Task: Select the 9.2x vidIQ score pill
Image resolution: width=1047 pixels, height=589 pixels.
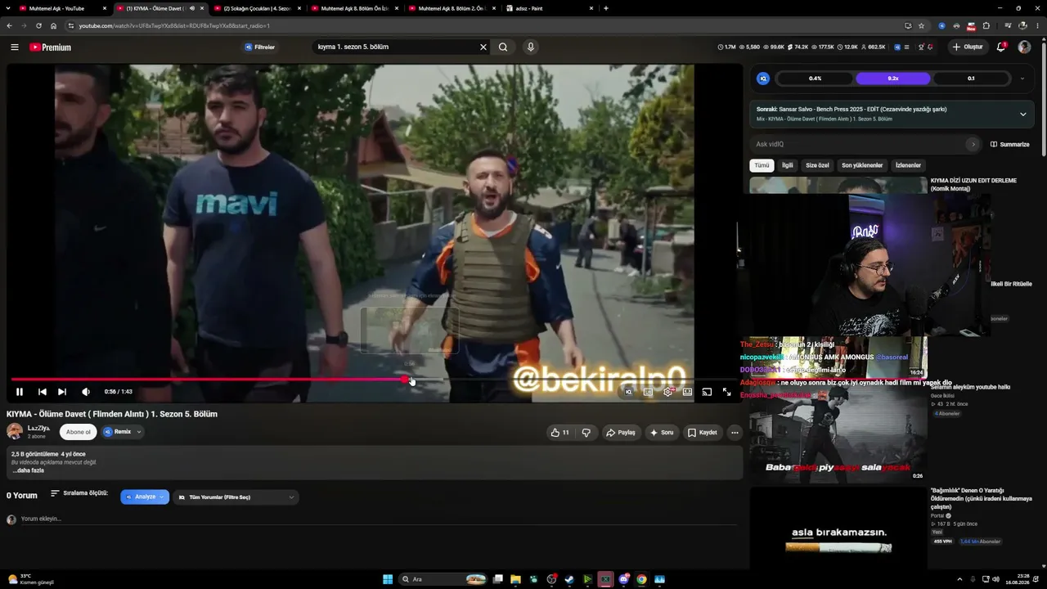Action: pos(893,79)
